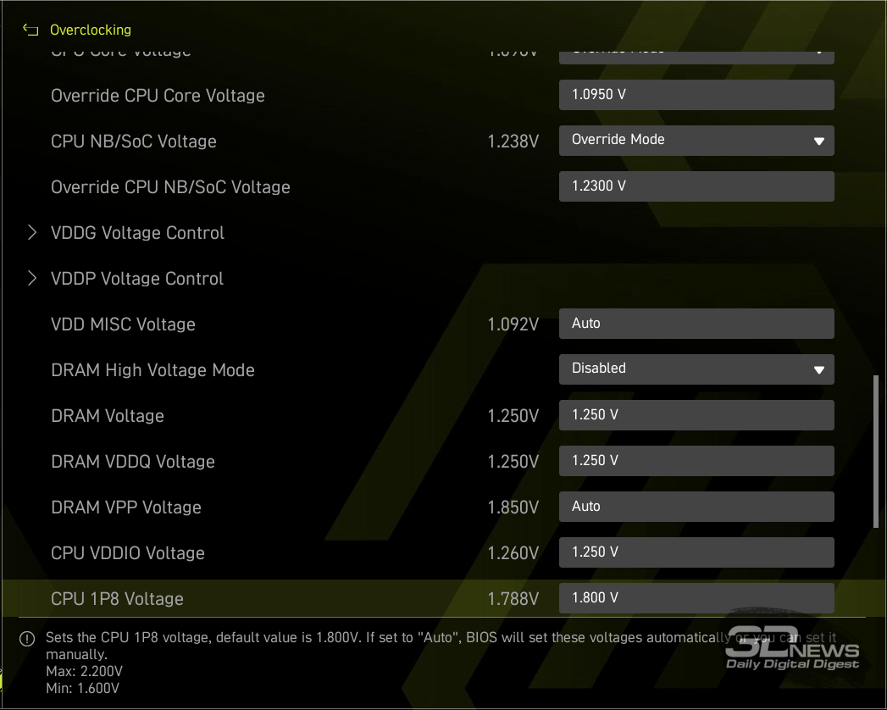Click the DRAM Voltage value field
The image size is (887, 710).
coord(696,414)
